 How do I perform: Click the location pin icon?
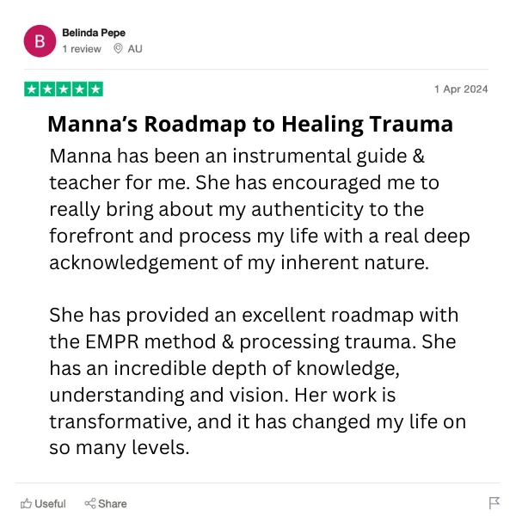[x=118, y=49]
